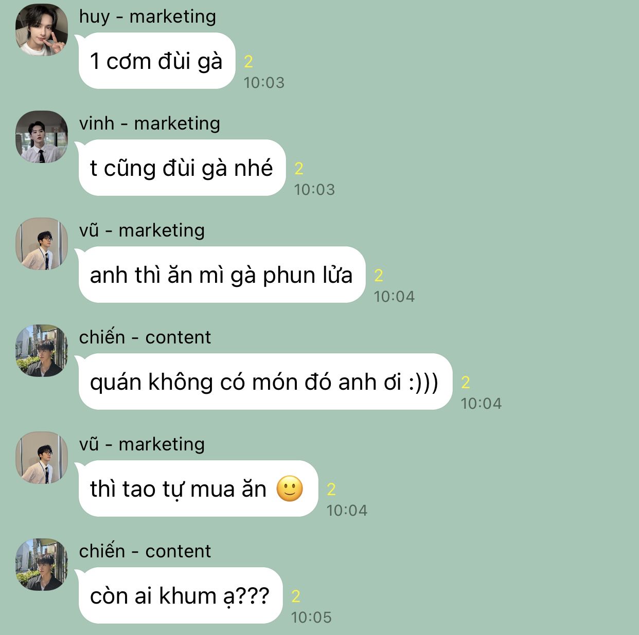
Task: Click the smiley emoji in vũ's message
Action: pos(290,489)
